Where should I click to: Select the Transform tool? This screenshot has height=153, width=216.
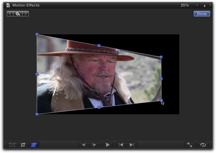click(x=12, y=145)
